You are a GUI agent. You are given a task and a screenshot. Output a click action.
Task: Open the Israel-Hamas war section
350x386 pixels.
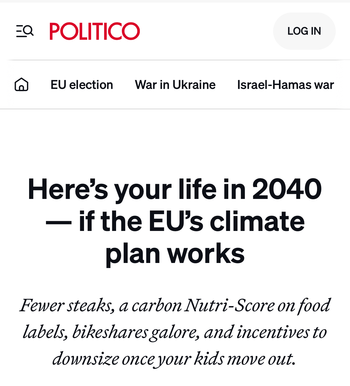[x=286, y=85]
